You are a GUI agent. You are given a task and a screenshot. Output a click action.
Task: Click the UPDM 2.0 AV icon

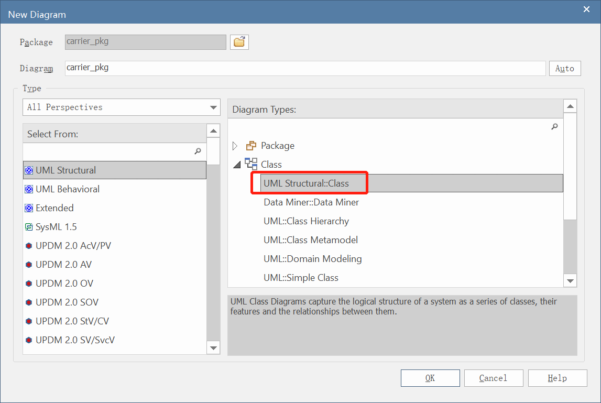click(x=29, y=265)
